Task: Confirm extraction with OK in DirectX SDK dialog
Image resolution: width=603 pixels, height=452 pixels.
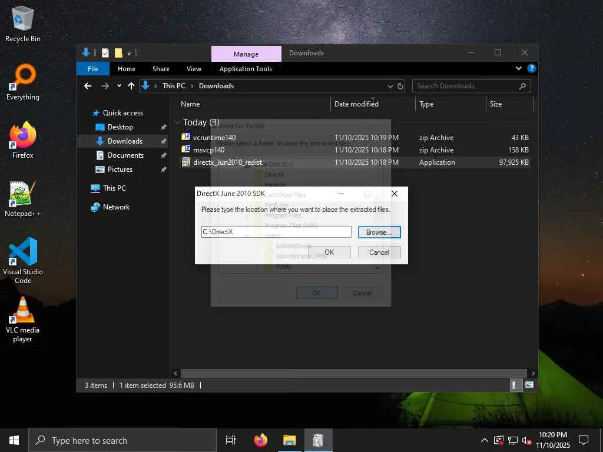Action: 329,252
